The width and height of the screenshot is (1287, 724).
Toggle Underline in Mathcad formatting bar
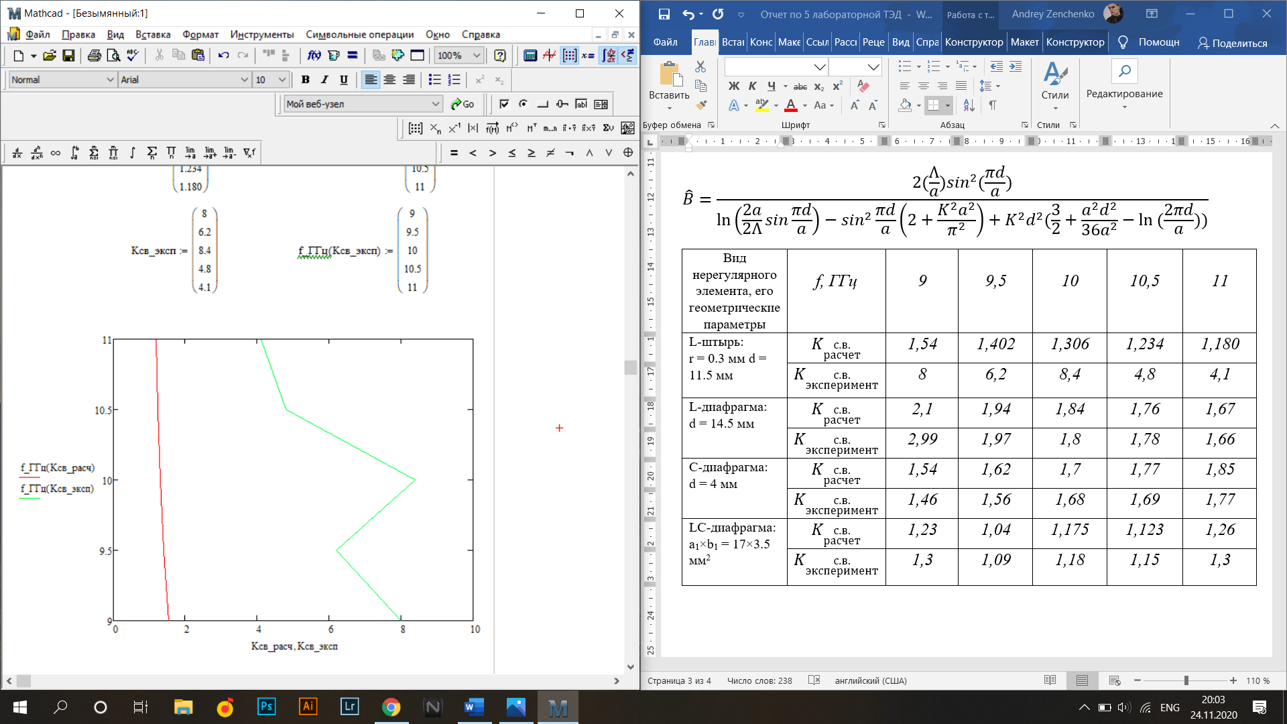point(344,80)
